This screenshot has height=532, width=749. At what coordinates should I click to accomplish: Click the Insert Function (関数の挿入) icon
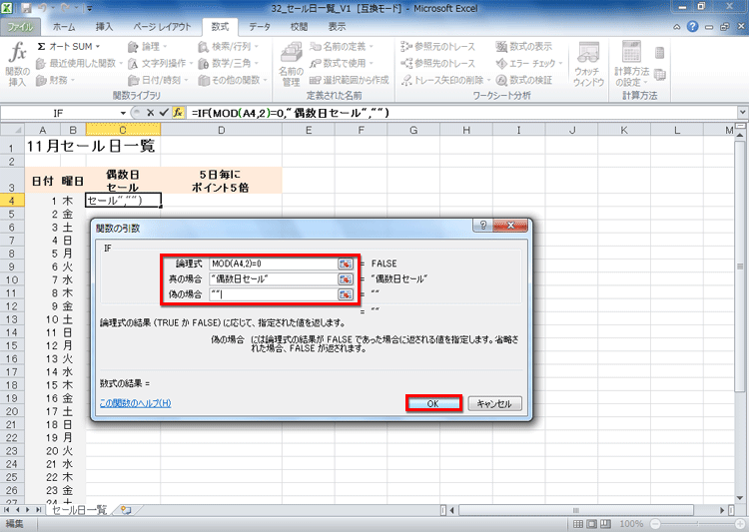coord(18,64)
